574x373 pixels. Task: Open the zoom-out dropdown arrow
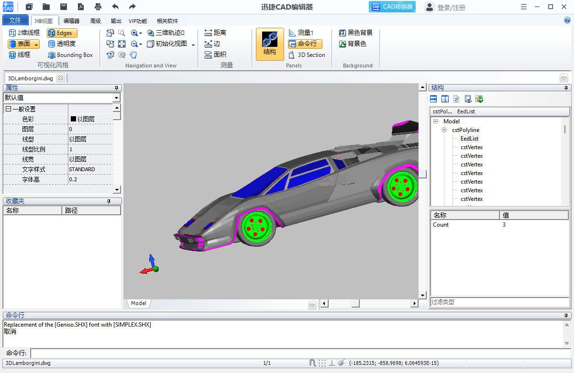coord(141,44)
